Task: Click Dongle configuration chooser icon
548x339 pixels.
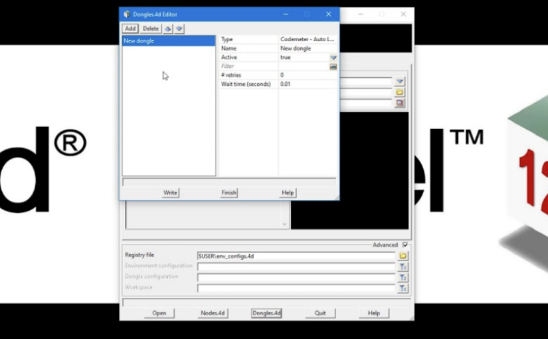Action: click(x=403, y=278)
